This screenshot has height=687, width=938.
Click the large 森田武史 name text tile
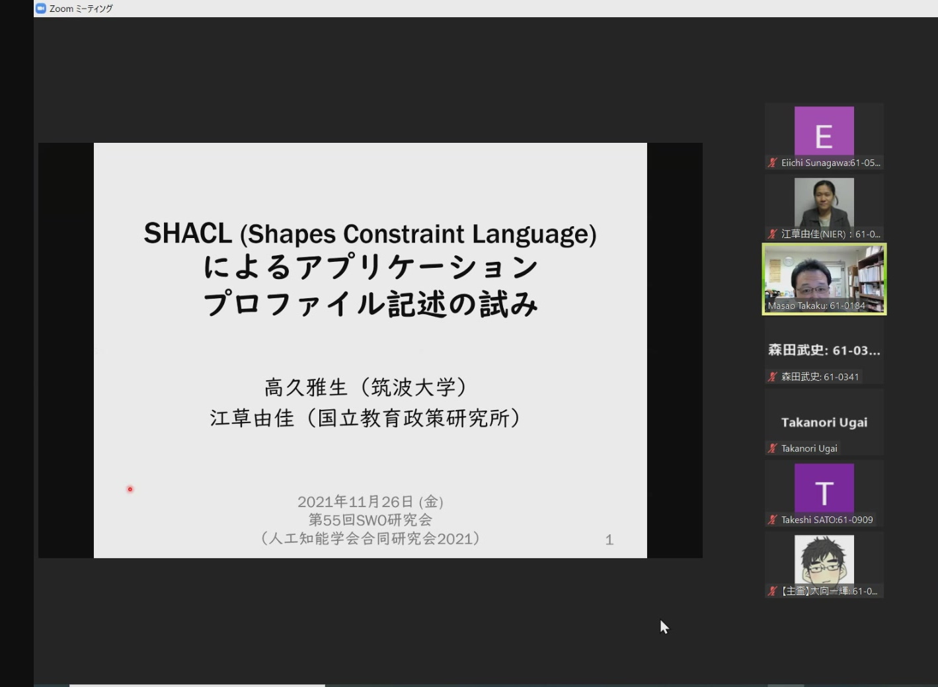pyautogui.click(x=824, y=350)
